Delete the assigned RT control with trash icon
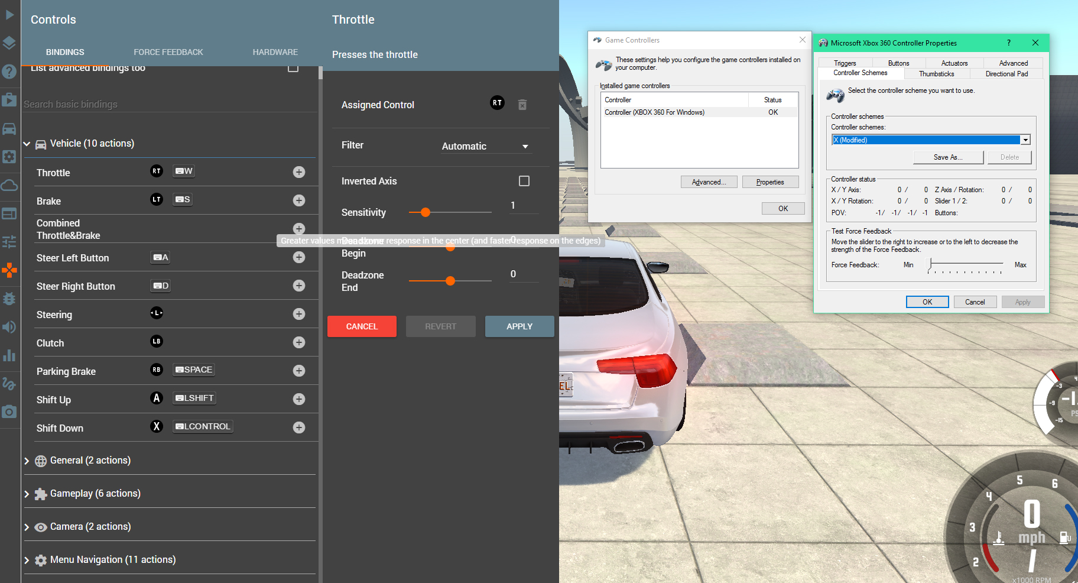Image resolution: width=1078 pixels, height=583 pixels. (522, 105)
